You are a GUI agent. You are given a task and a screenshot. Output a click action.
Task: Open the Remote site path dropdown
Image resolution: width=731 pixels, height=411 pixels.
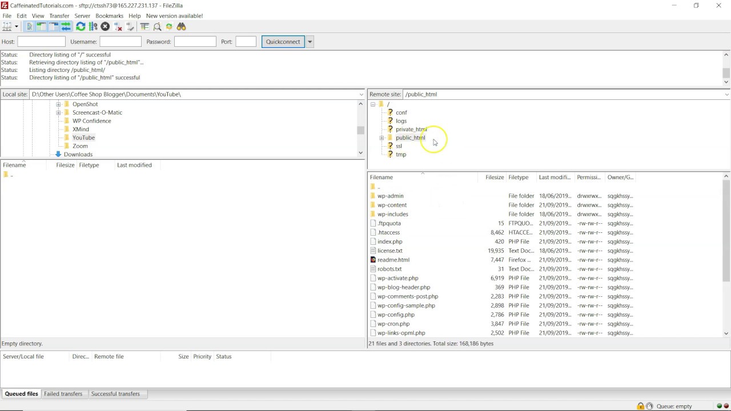click(x=726, y=94)
